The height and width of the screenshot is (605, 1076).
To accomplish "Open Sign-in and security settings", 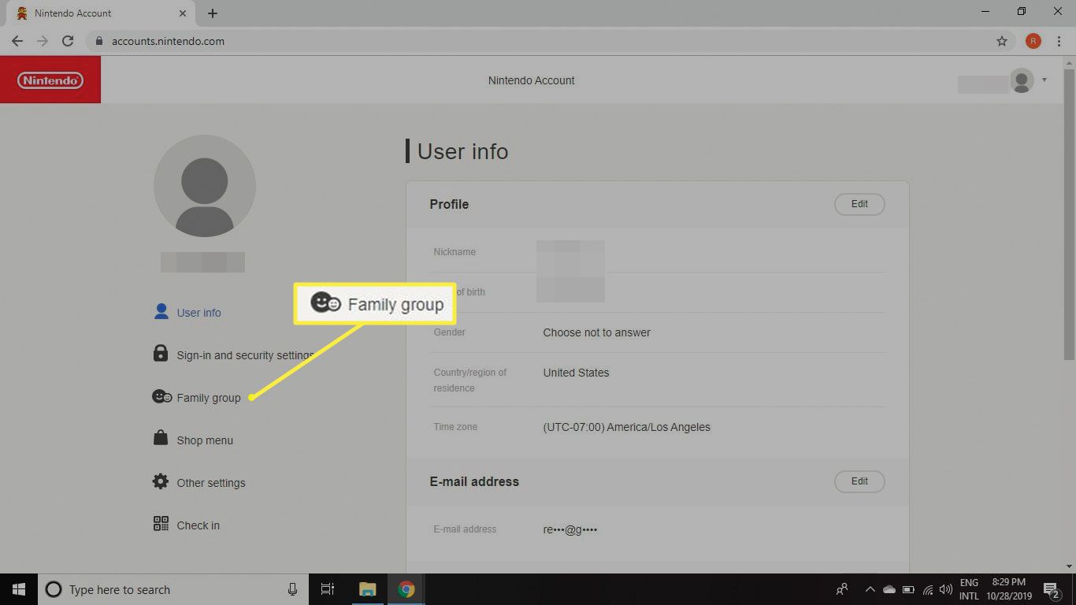I will click(233, 355).
